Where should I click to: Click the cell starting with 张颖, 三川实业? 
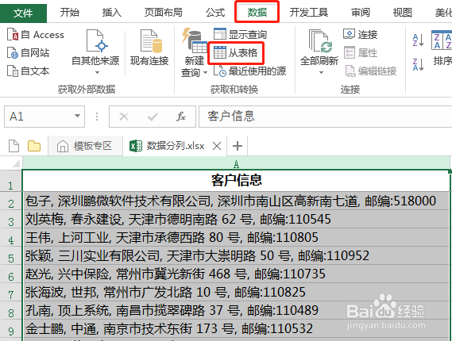236,255
